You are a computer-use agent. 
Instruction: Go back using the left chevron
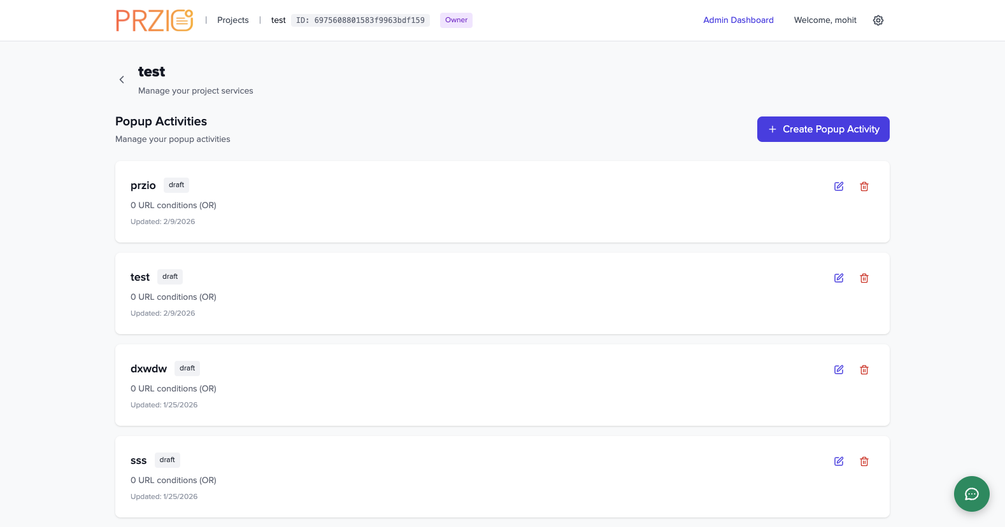pos(122,80)
